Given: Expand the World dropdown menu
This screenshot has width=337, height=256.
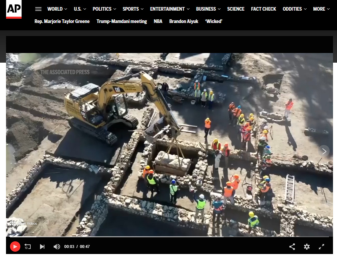Looking at the screenshot, I should [57, 9].
